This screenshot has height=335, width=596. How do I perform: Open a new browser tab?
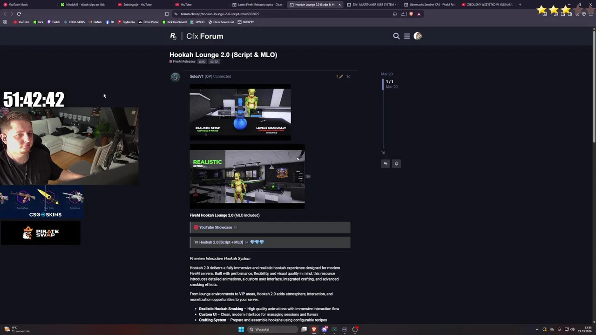[520, 5]
